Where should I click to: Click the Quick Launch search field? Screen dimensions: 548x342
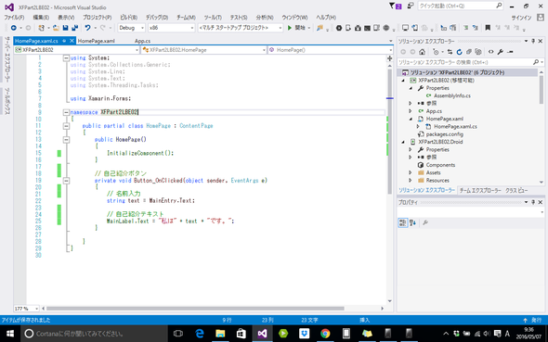(x=461, y=6)
